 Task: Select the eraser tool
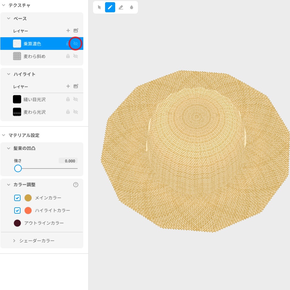tap(121, 7)
